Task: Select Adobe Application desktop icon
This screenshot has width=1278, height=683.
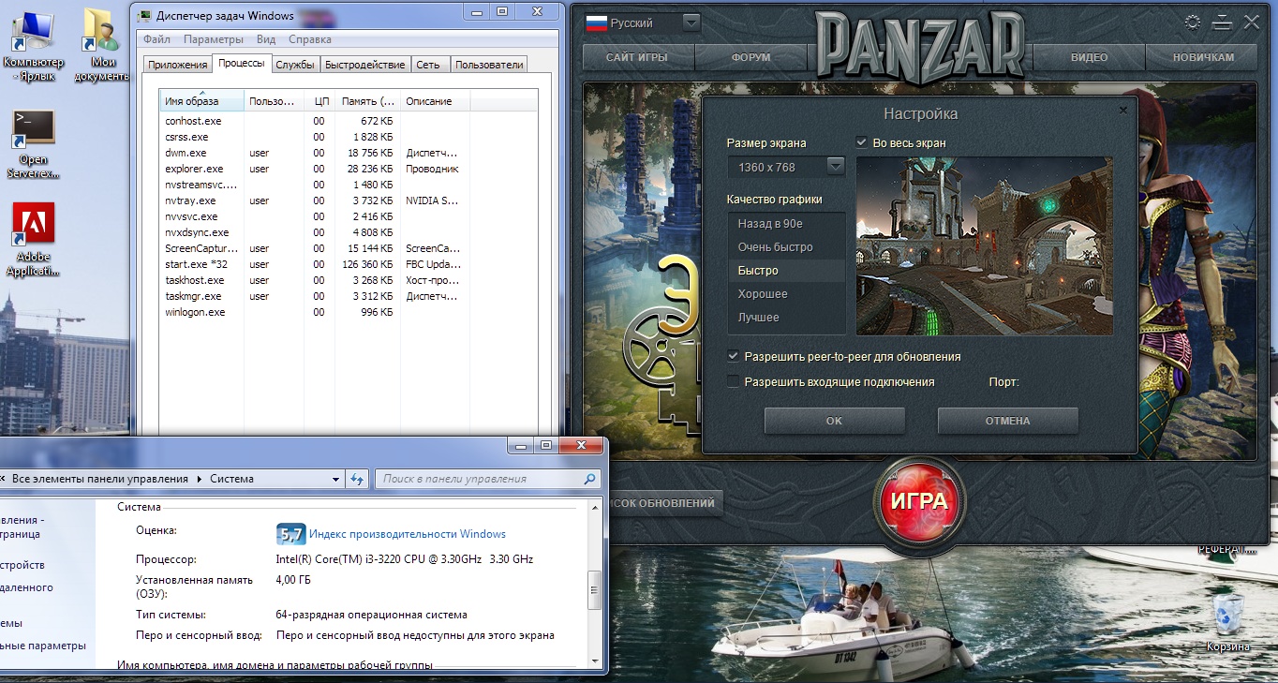Action: pyautogui.click(x=34, y=240)
